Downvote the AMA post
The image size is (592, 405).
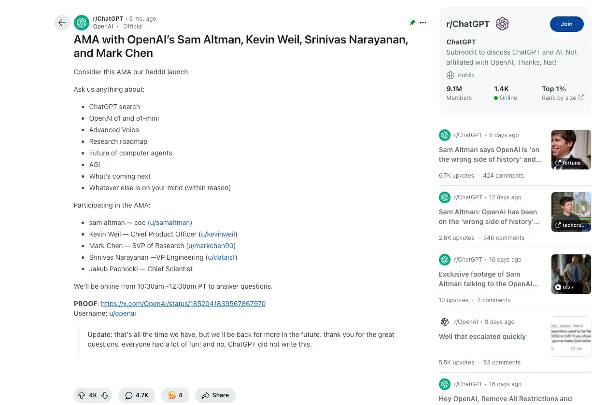(x=104, y=395)
